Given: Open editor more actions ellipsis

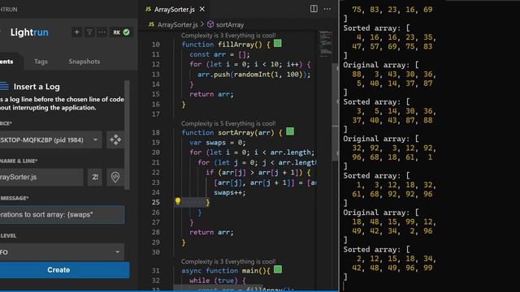Looking at the screenshot, I should [x=327, y=9].
